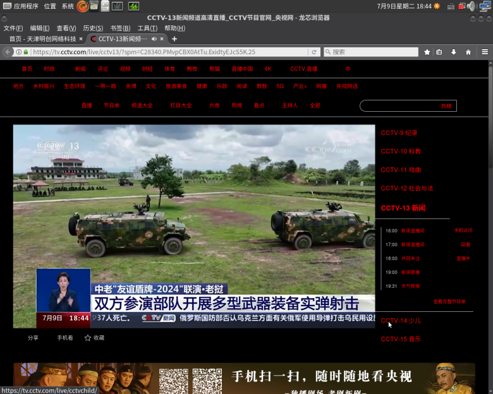
Task: Close the 天津明创网络科技 tab
Action: [x=81, y=39]
